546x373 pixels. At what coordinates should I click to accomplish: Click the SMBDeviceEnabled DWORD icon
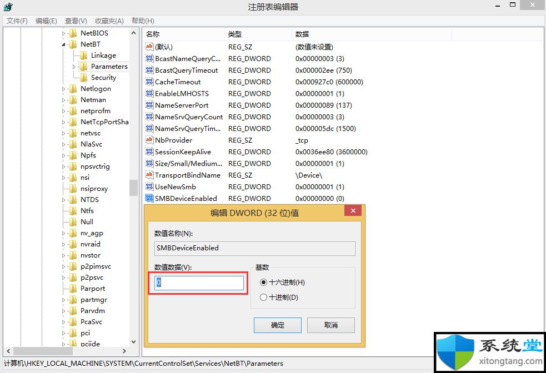(x=149, y=198)
